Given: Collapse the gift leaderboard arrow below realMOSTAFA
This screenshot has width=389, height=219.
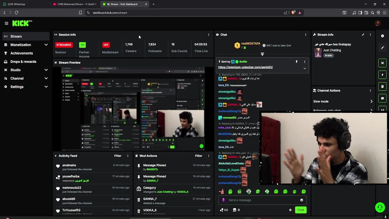Looking at the screenshot, I should tap(262, 54).
